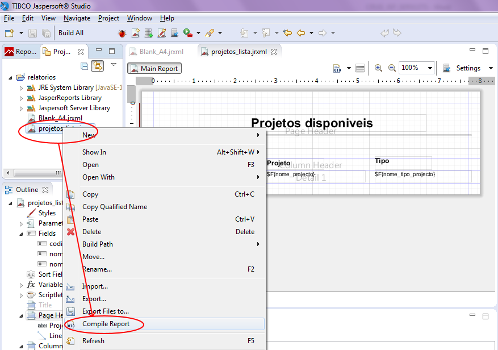Select the Styles node in Outline
498x350 pixels.
click(47, 213)
